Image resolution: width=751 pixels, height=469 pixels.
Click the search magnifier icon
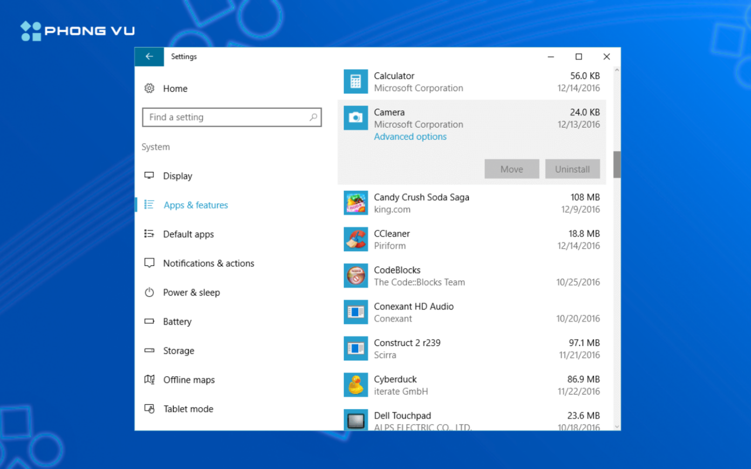313,117
